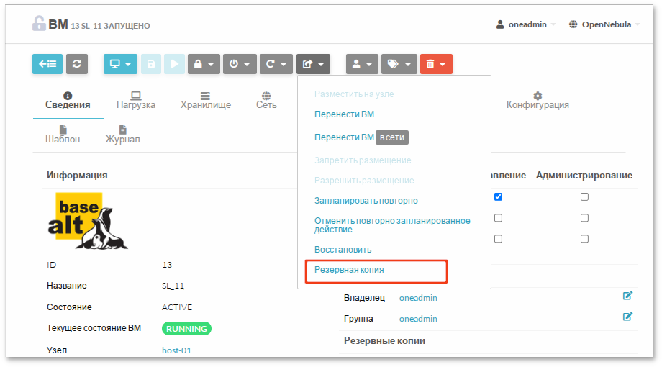The height and width of the screenshot is (367, 662).
Task: Click the back-to-list arrow button
Action: (x=47, y=64)
